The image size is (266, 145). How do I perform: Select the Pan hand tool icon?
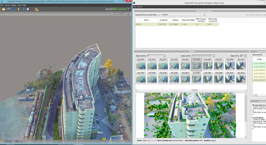click(x=18, y=9)
